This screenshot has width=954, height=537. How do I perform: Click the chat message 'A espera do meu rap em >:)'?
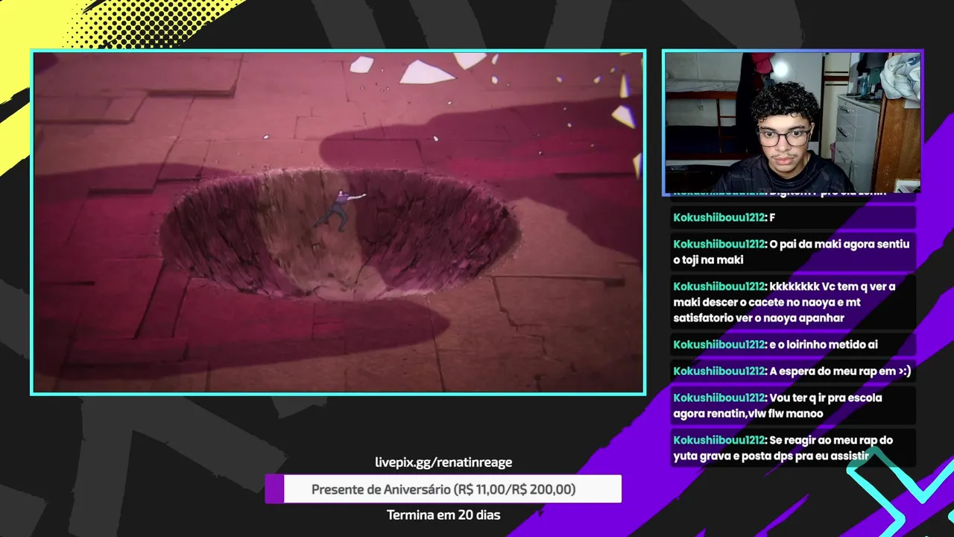tap(793, 371)
